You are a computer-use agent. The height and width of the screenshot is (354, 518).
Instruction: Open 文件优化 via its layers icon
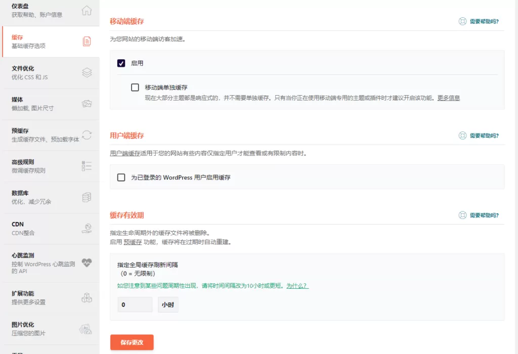click(87, 71)
